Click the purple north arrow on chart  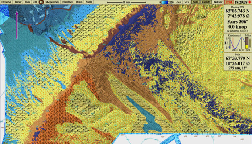17,25
